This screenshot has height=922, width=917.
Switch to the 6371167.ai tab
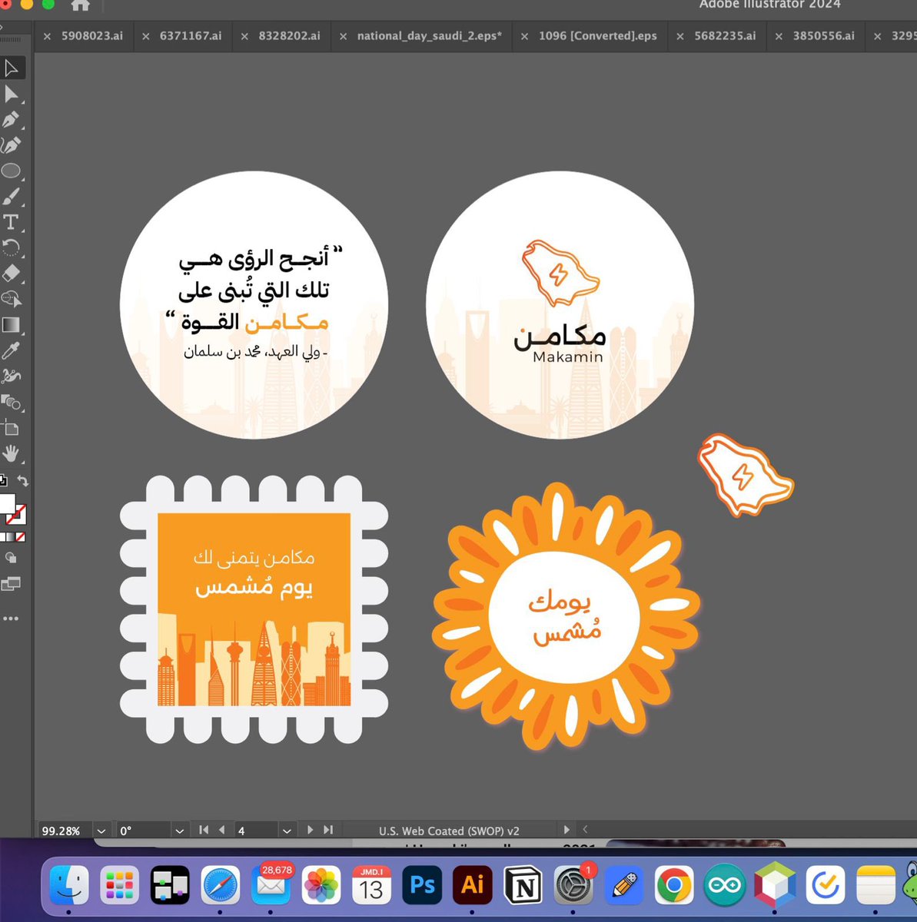pos(191,36)
